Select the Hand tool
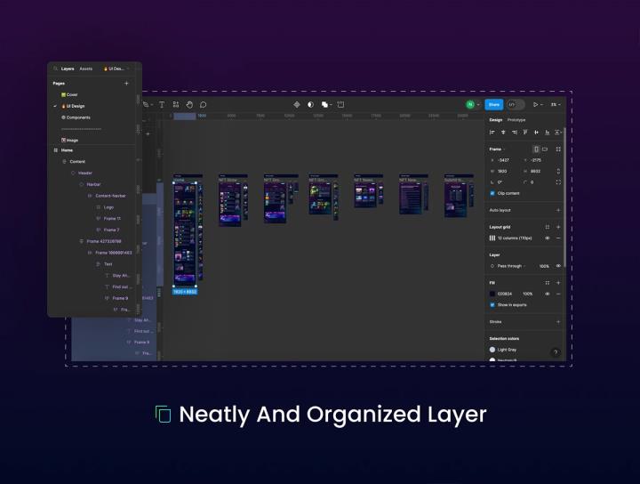 point(189,104)
